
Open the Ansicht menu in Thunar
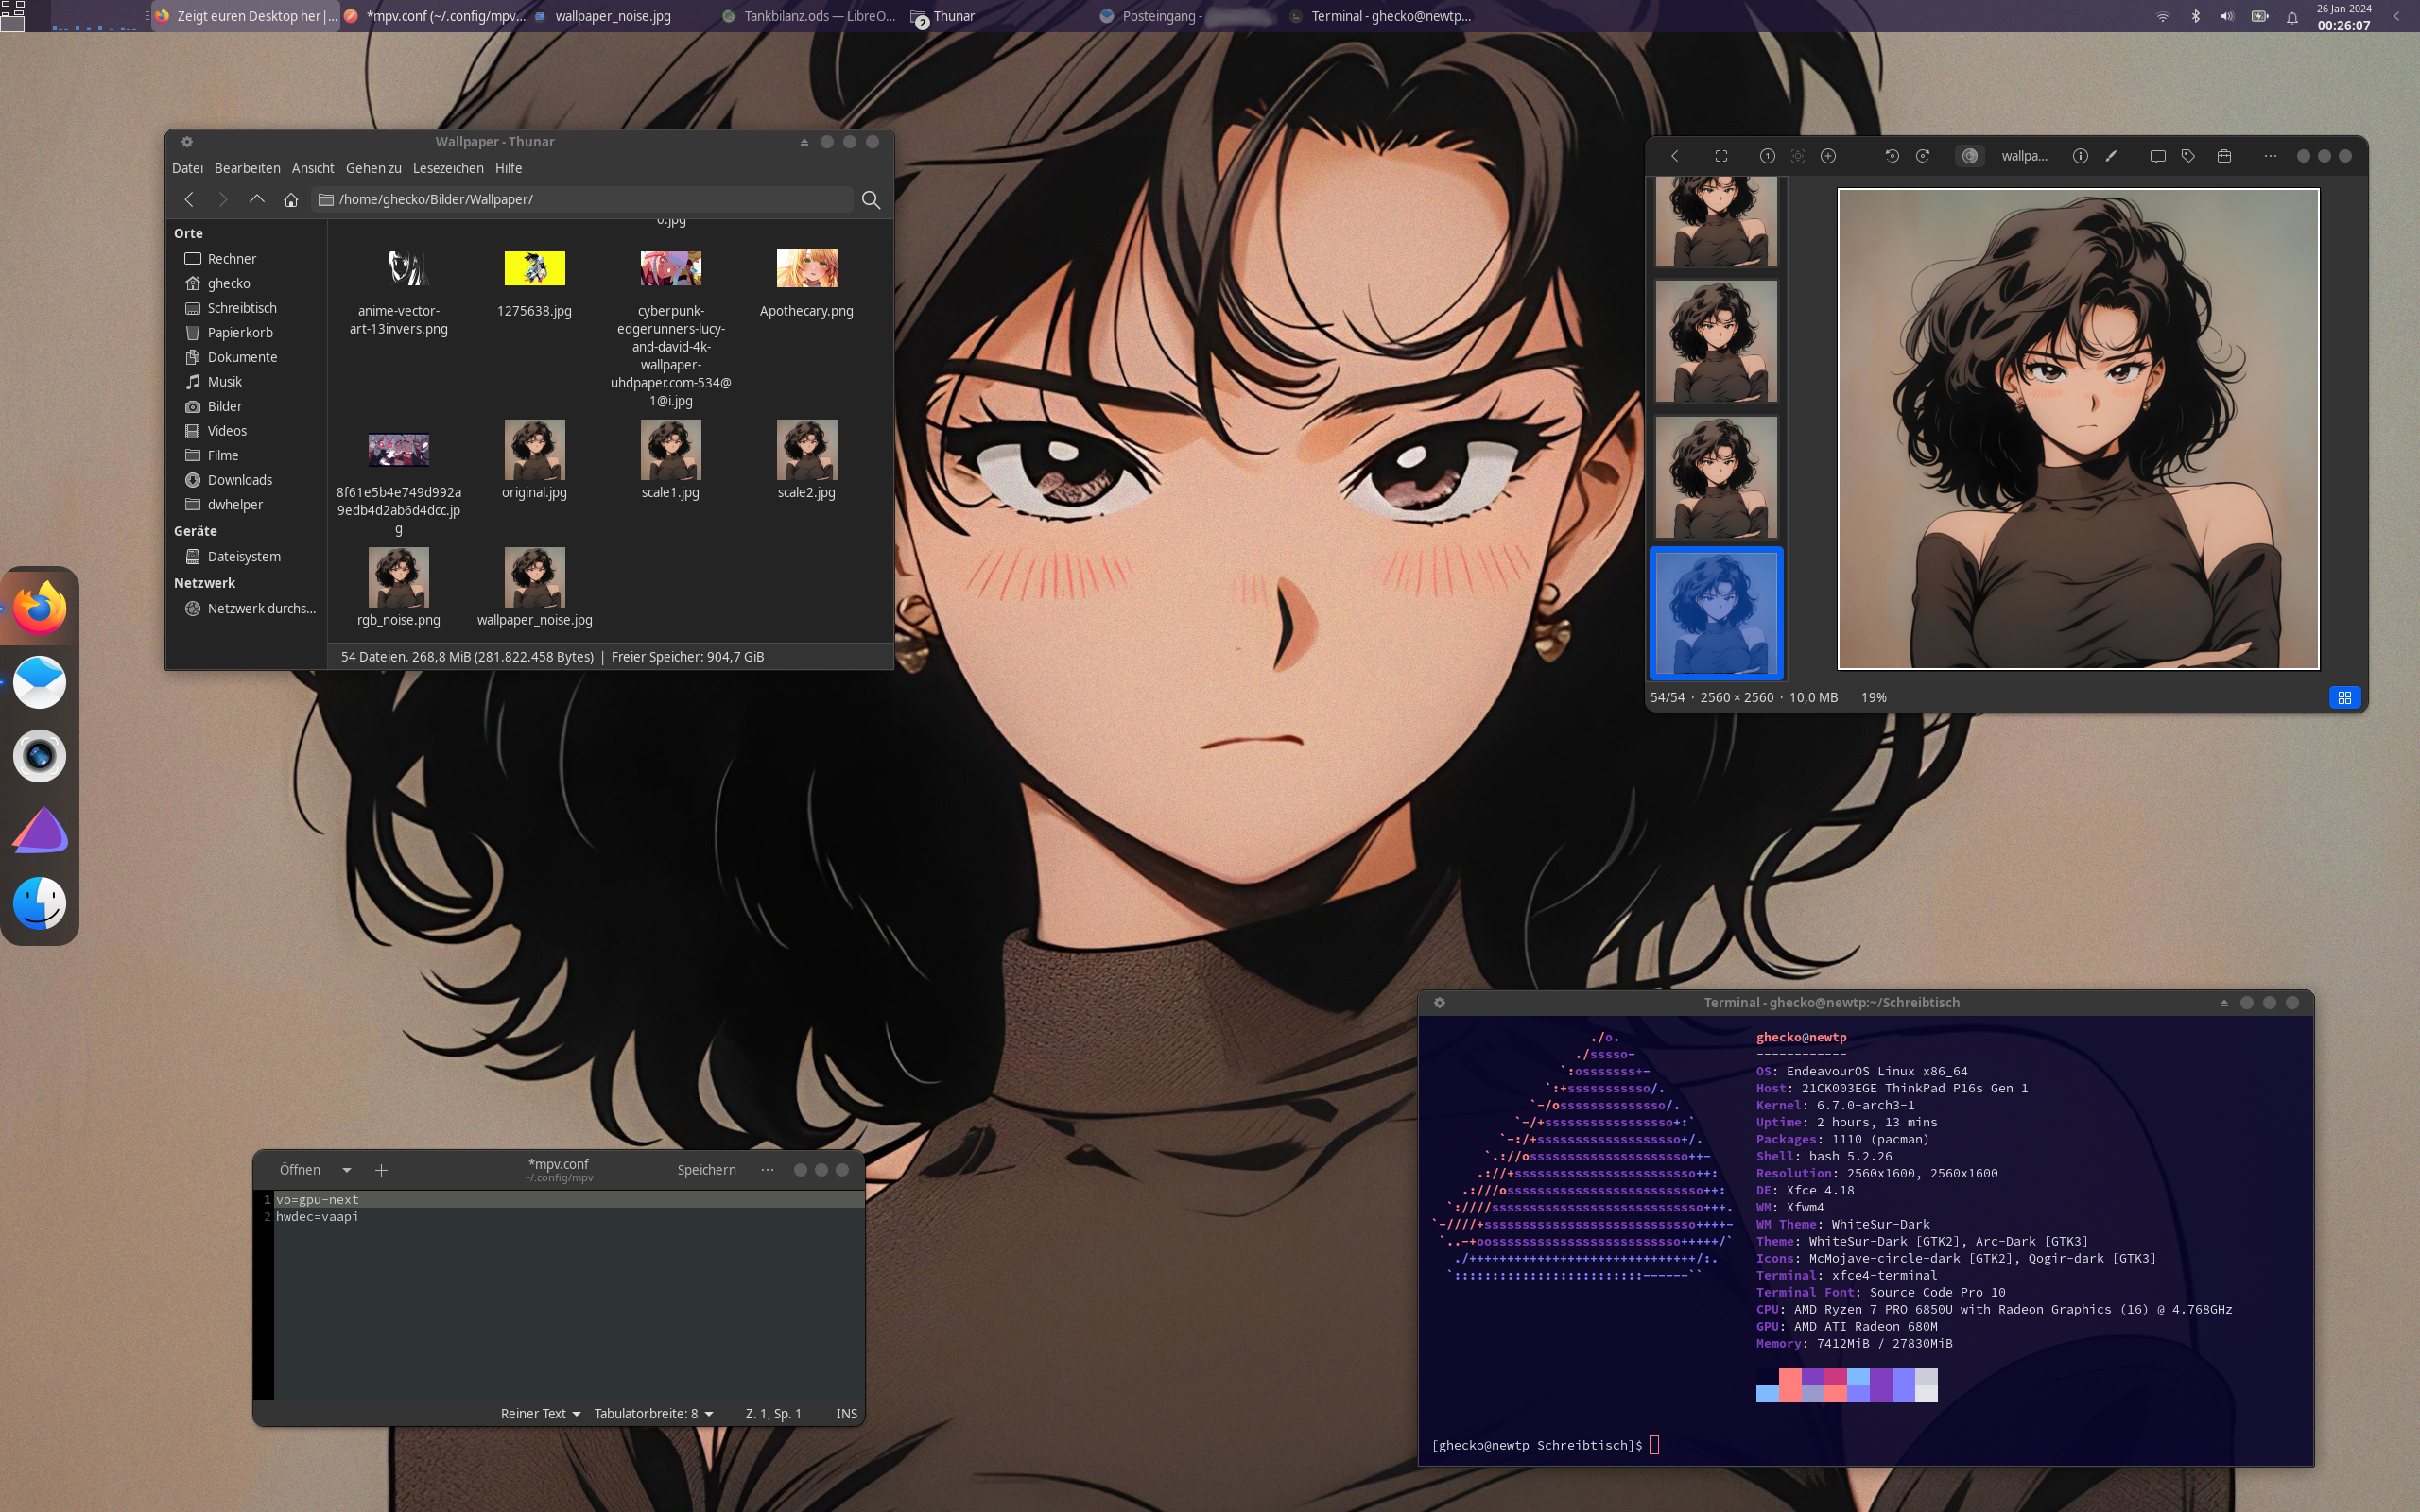(313, 168)
